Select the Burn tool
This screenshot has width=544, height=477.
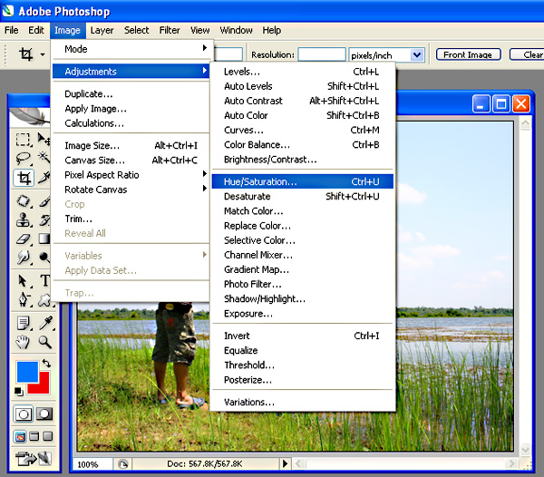[44, 258]
